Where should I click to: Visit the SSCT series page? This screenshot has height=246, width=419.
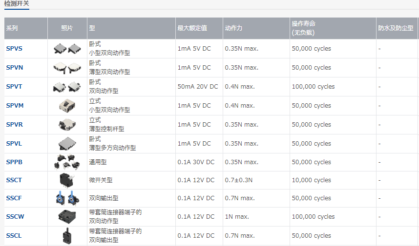(14, 180)
